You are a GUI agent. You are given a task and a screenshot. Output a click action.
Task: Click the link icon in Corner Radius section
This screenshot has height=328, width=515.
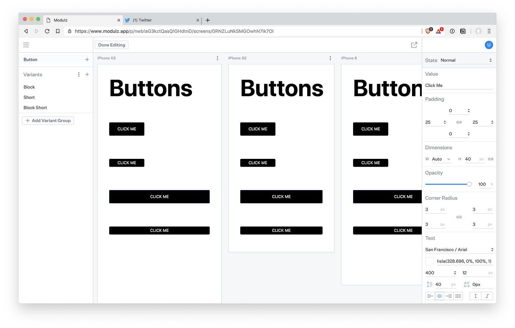[x=459, y=217]
